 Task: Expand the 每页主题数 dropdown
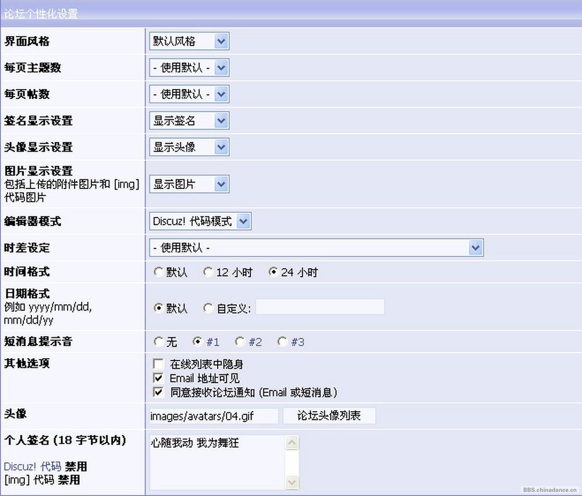tap(189, 68)
